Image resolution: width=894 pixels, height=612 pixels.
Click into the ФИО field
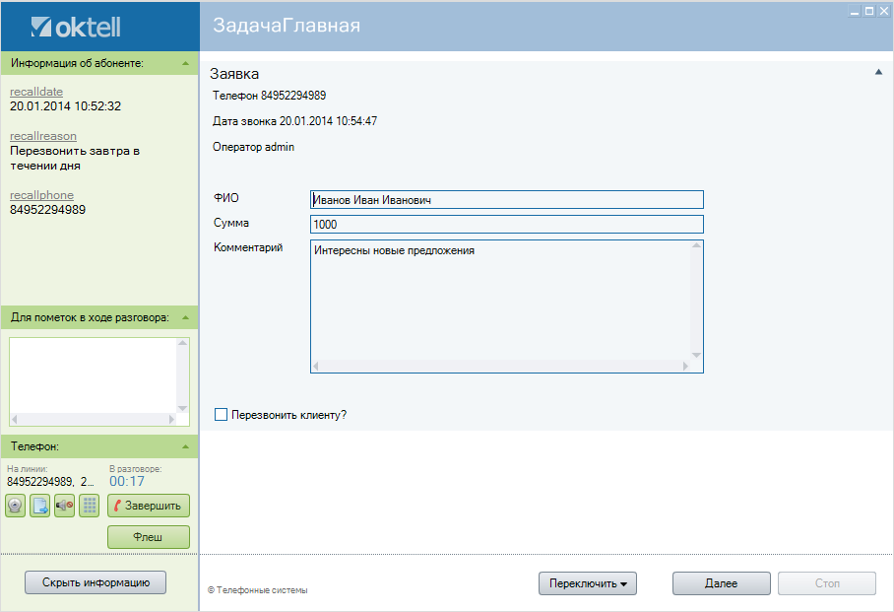tap(506, 200)
